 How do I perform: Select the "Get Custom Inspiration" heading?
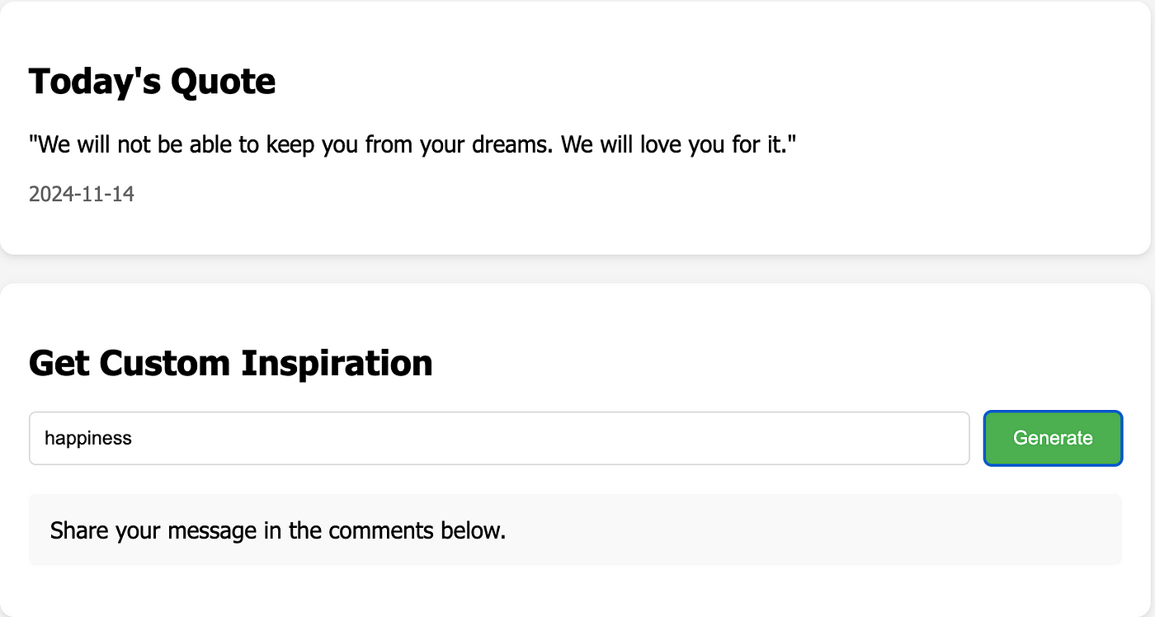[230, 364]
